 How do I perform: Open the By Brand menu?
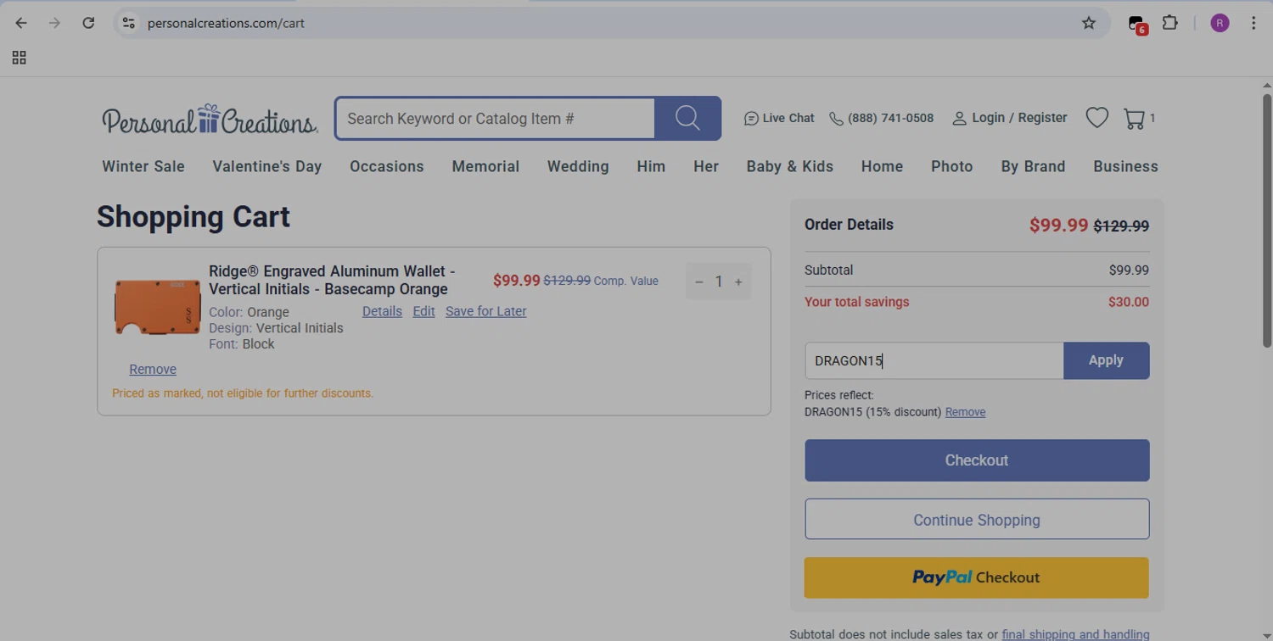(1033, 166)
